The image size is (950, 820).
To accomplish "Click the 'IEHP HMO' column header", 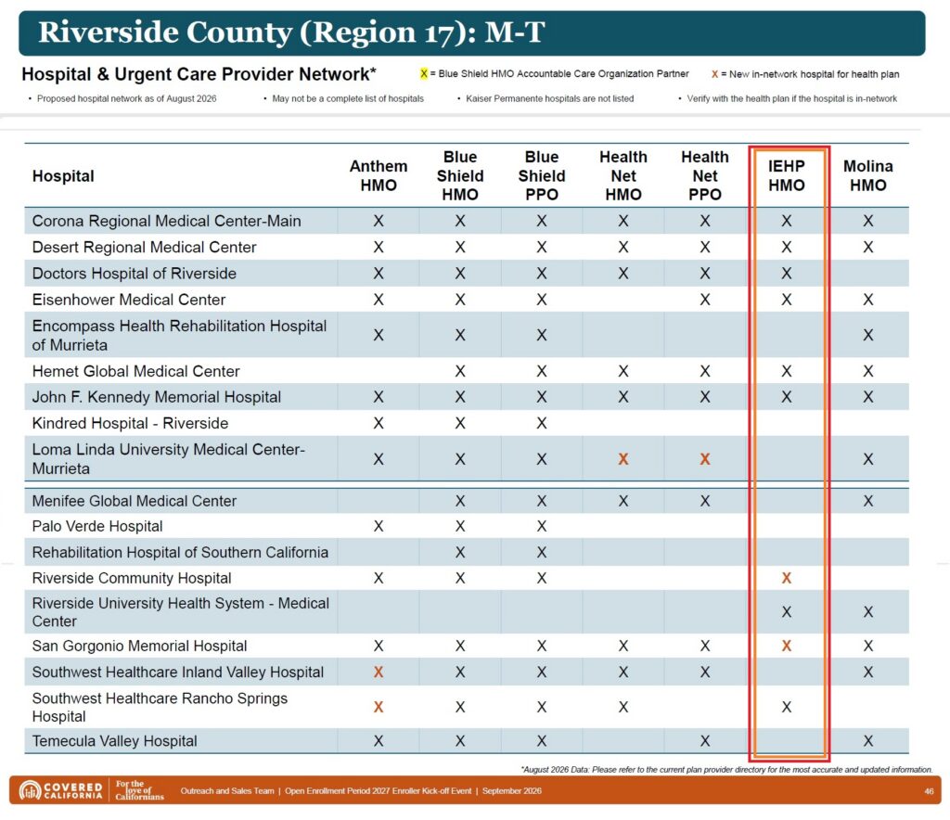I will coord(787,175).
